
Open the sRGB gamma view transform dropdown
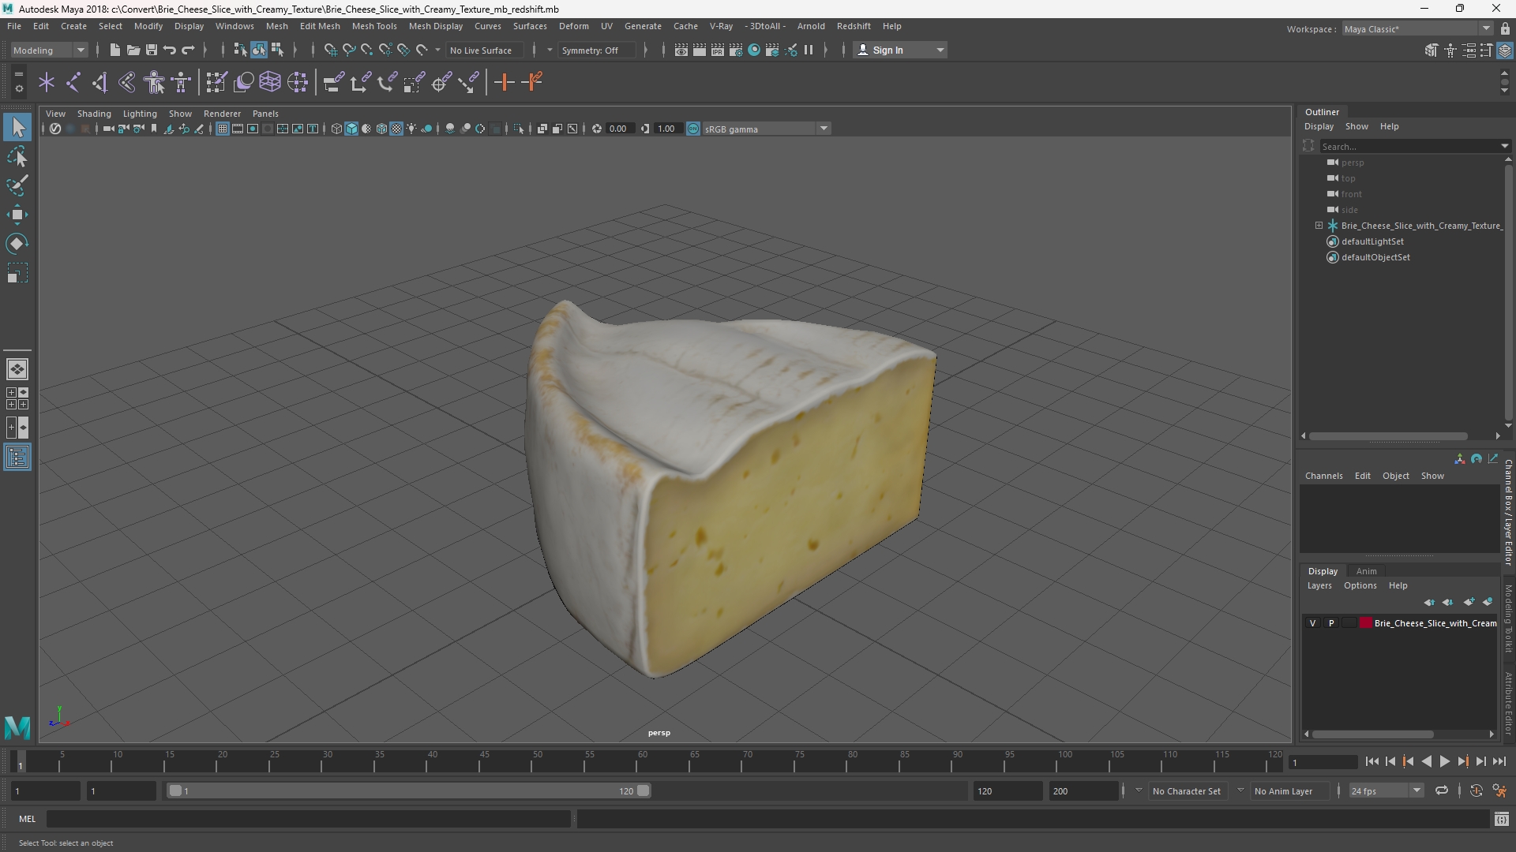point(766,129)
